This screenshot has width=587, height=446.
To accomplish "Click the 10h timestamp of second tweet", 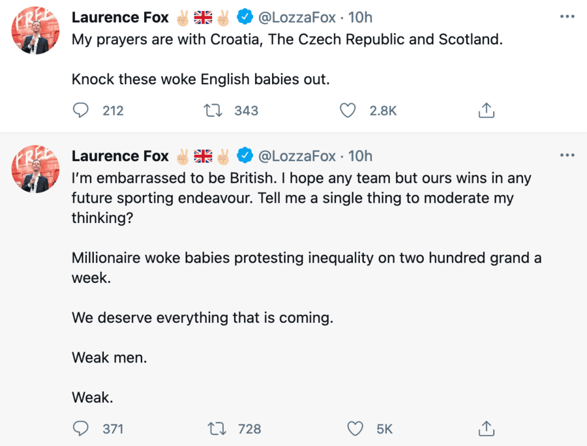I will point(360,156).
